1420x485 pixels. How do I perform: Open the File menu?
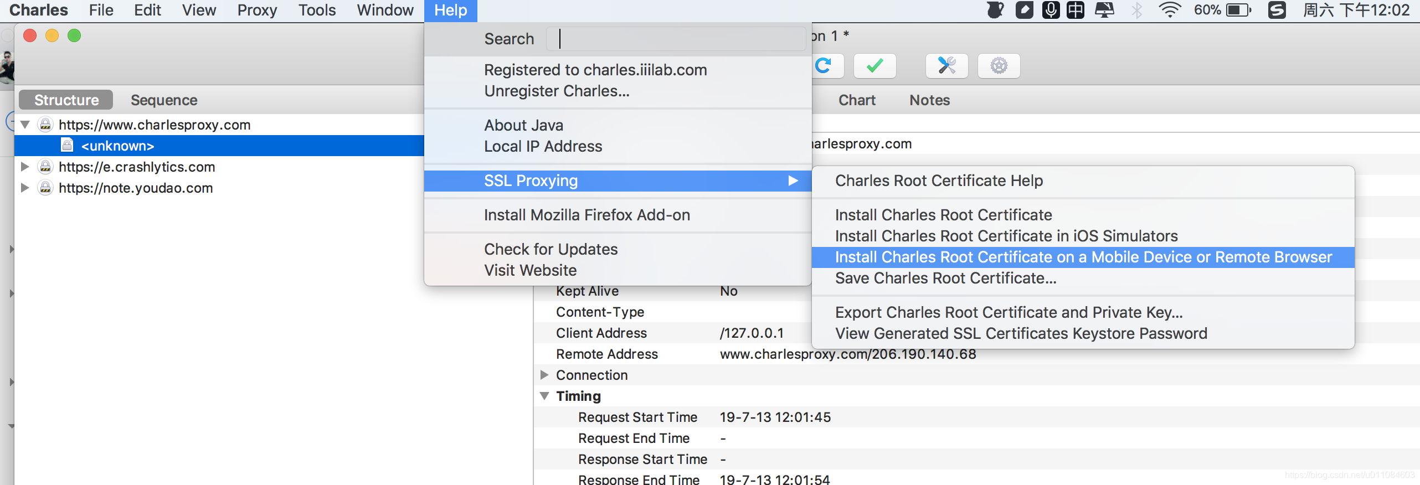[101, 10]
